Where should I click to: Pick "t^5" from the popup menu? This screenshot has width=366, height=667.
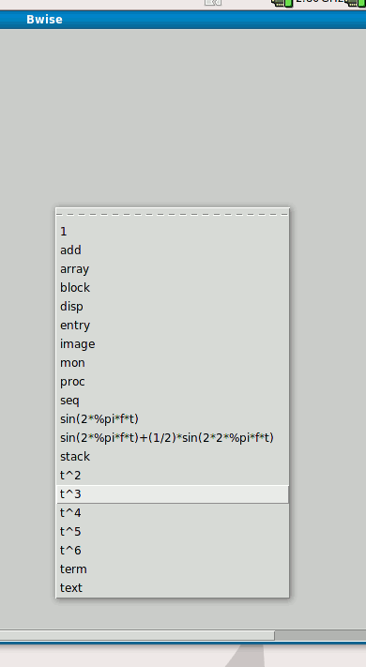pos(173,531)
